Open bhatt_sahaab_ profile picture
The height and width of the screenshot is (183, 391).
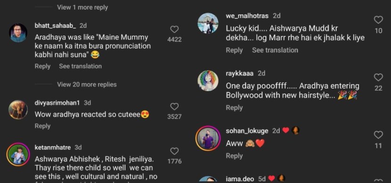click(x=18, y=33)
